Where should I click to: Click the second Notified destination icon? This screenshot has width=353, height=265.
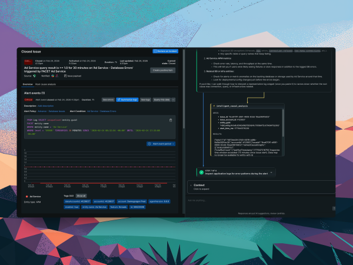coord(57,76)
